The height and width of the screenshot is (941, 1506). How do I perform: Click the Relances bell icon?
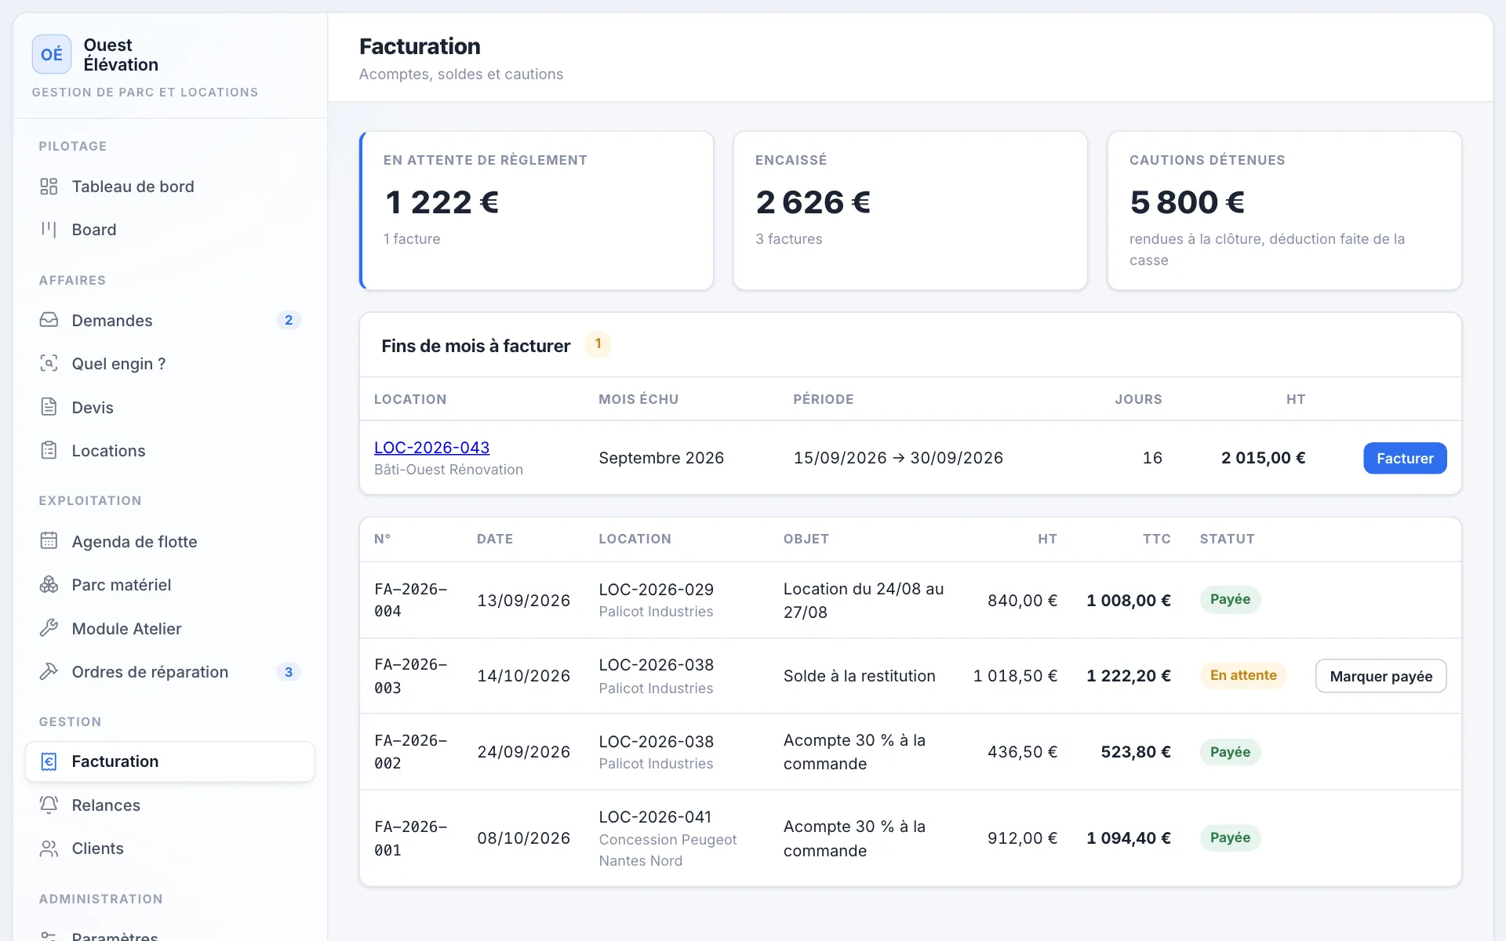point(49,805)
